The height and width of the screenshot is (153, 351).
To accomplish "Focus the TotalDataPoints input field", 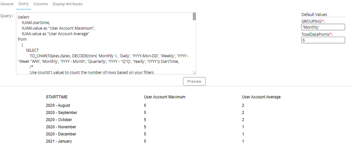I will [x=323, y=40].
